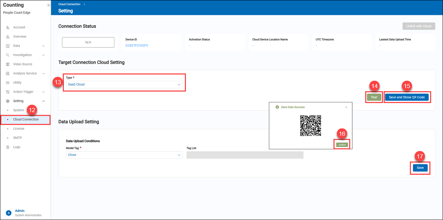Collapse the sidebar with double-chevron icon
This screenshot has width=443, height=220.
(48, 5)
